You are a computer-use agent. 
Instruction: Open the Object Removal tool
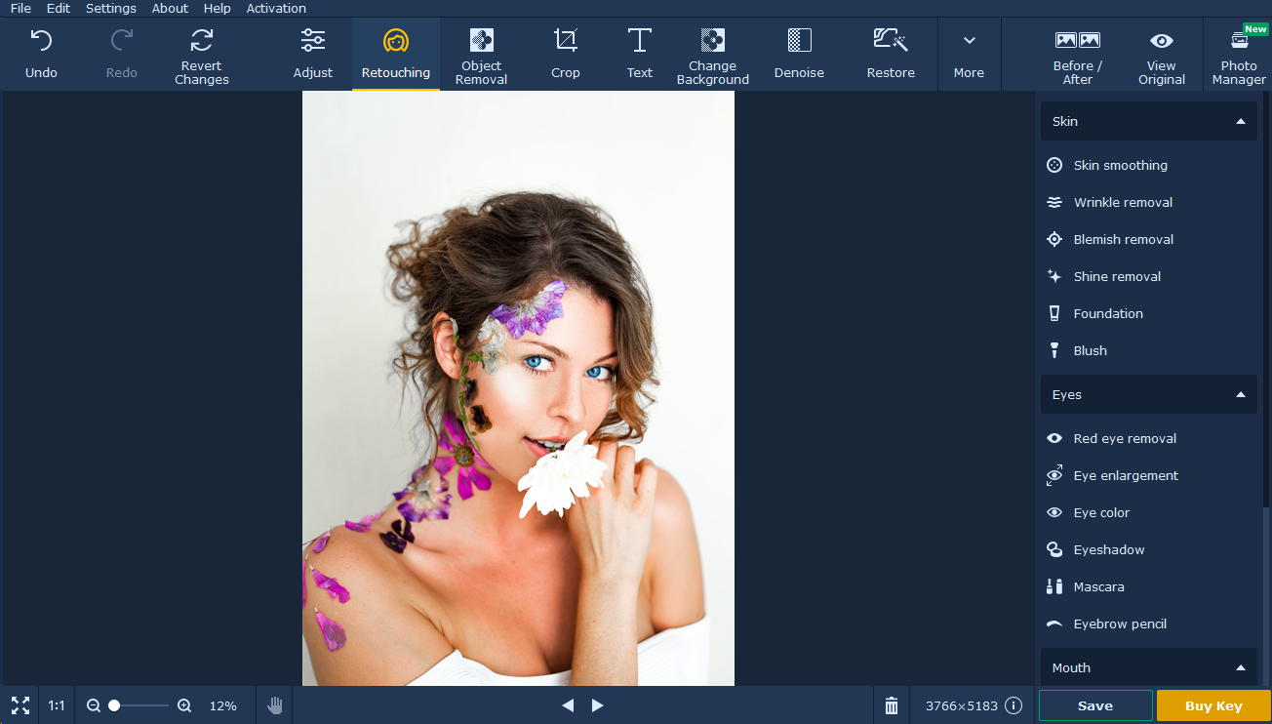coord(481,54)
